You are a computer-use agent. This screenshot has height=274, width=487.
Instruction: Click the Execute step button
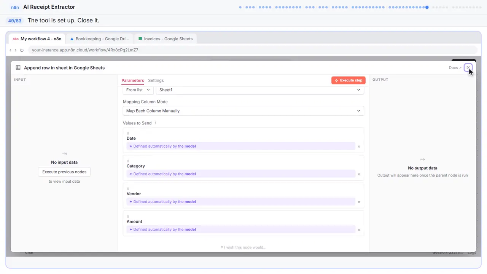(349, 80)
